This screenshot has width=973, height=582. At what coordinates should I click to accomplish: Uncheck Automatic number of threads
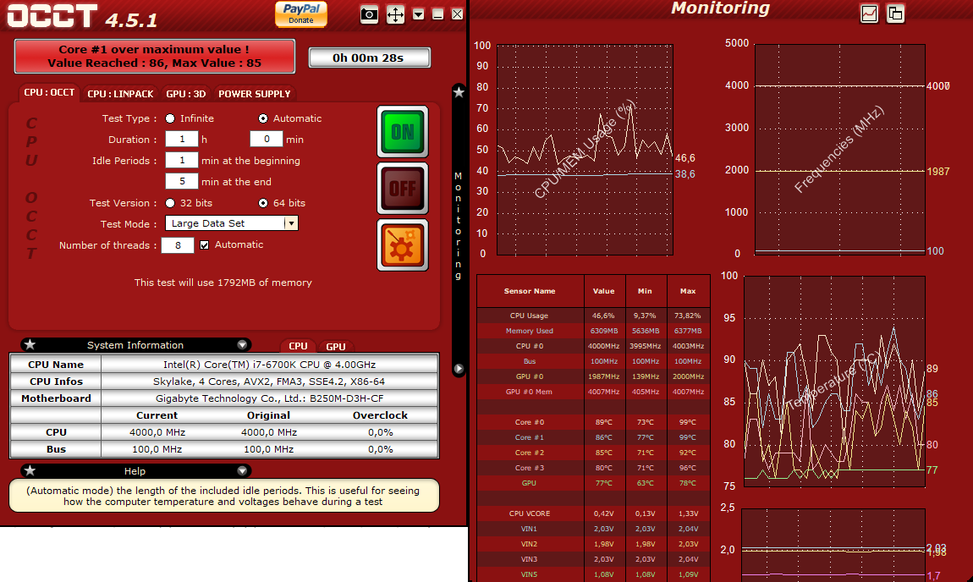(204, 245)
